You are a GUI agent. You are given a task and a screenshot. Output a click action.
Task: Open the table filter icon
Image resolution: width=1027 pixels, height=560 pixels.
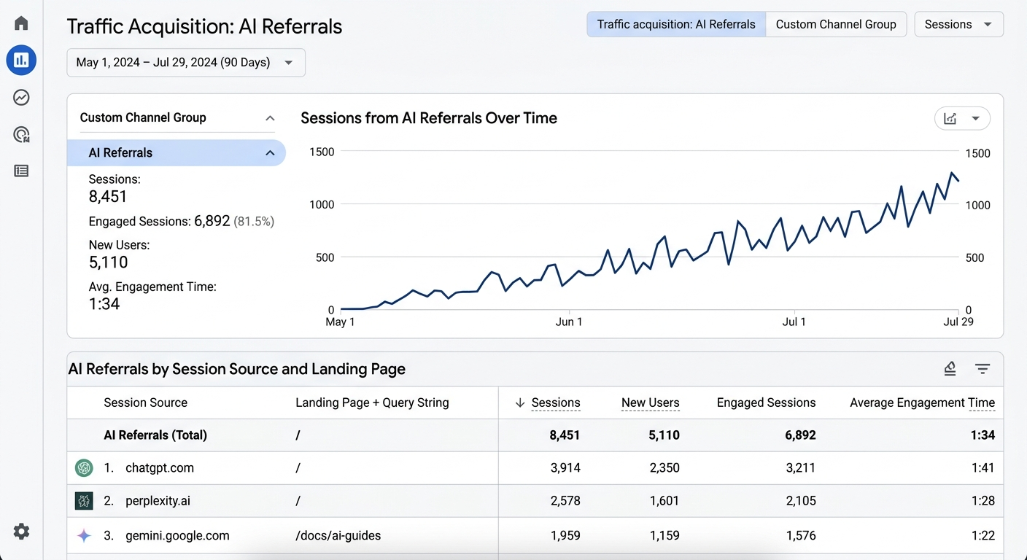pos(983,369)
